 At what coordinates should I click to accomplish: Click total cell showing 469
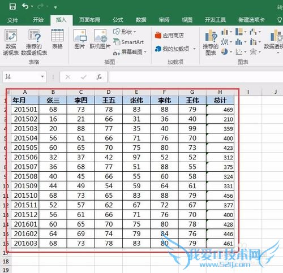click(220, 110)
